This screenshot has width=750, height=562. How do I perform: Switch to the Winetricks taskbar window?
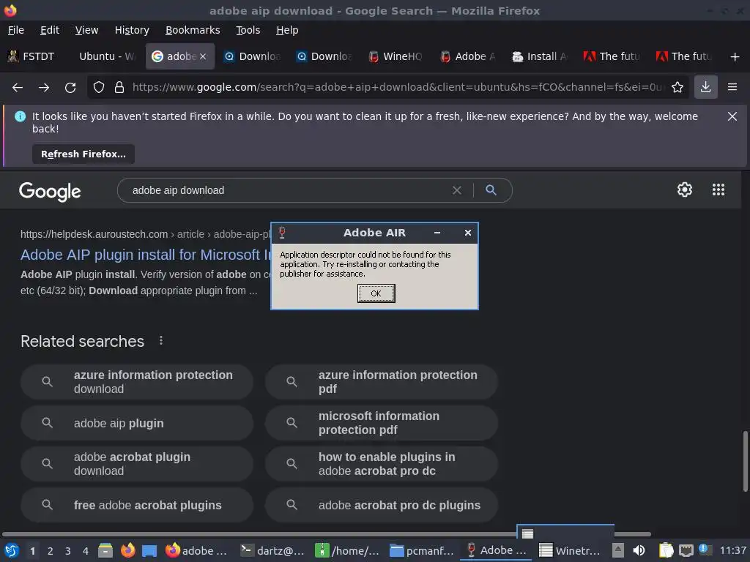(571, 550)
